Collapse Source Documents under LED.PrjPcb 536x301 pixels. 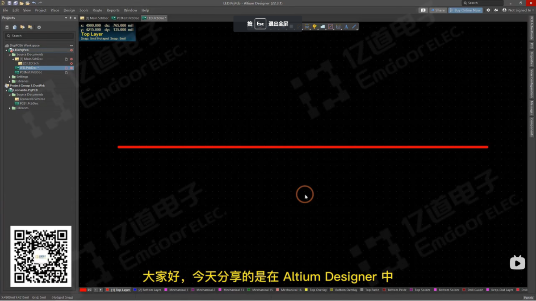point(10,54)
